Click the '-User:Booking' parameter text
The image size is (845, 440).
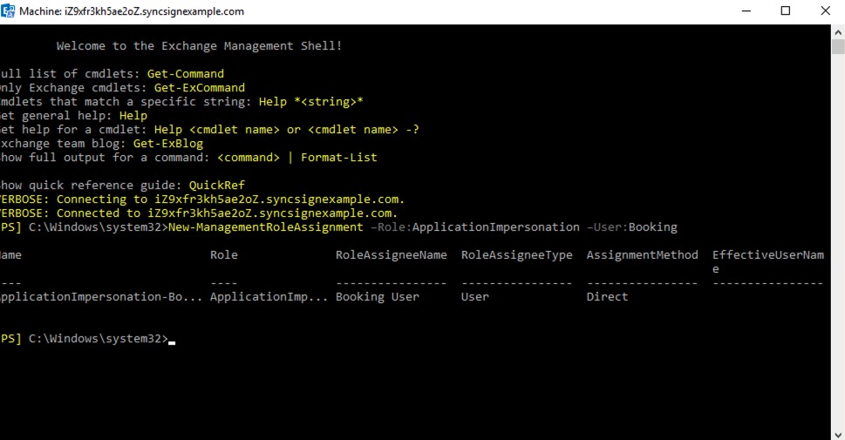(632, 227)
